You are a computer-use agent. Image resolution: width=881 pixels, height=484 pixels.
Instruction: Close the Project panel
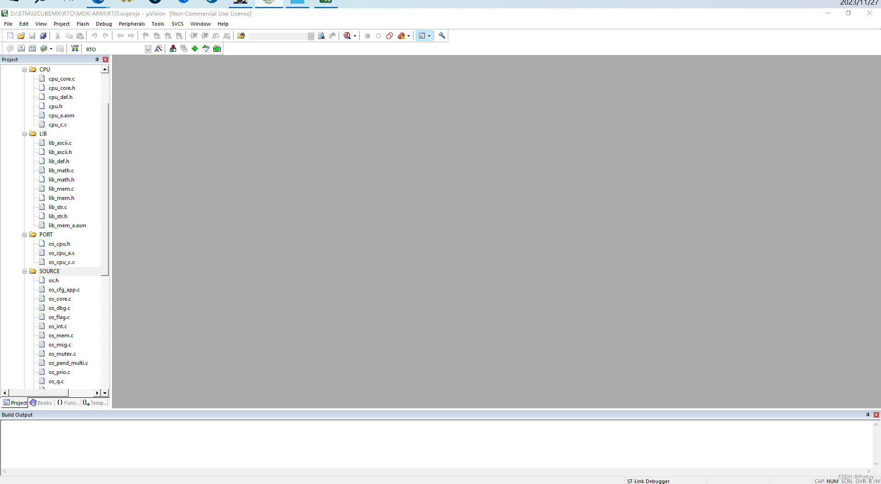pyautogui.click(x=106, y=60)
